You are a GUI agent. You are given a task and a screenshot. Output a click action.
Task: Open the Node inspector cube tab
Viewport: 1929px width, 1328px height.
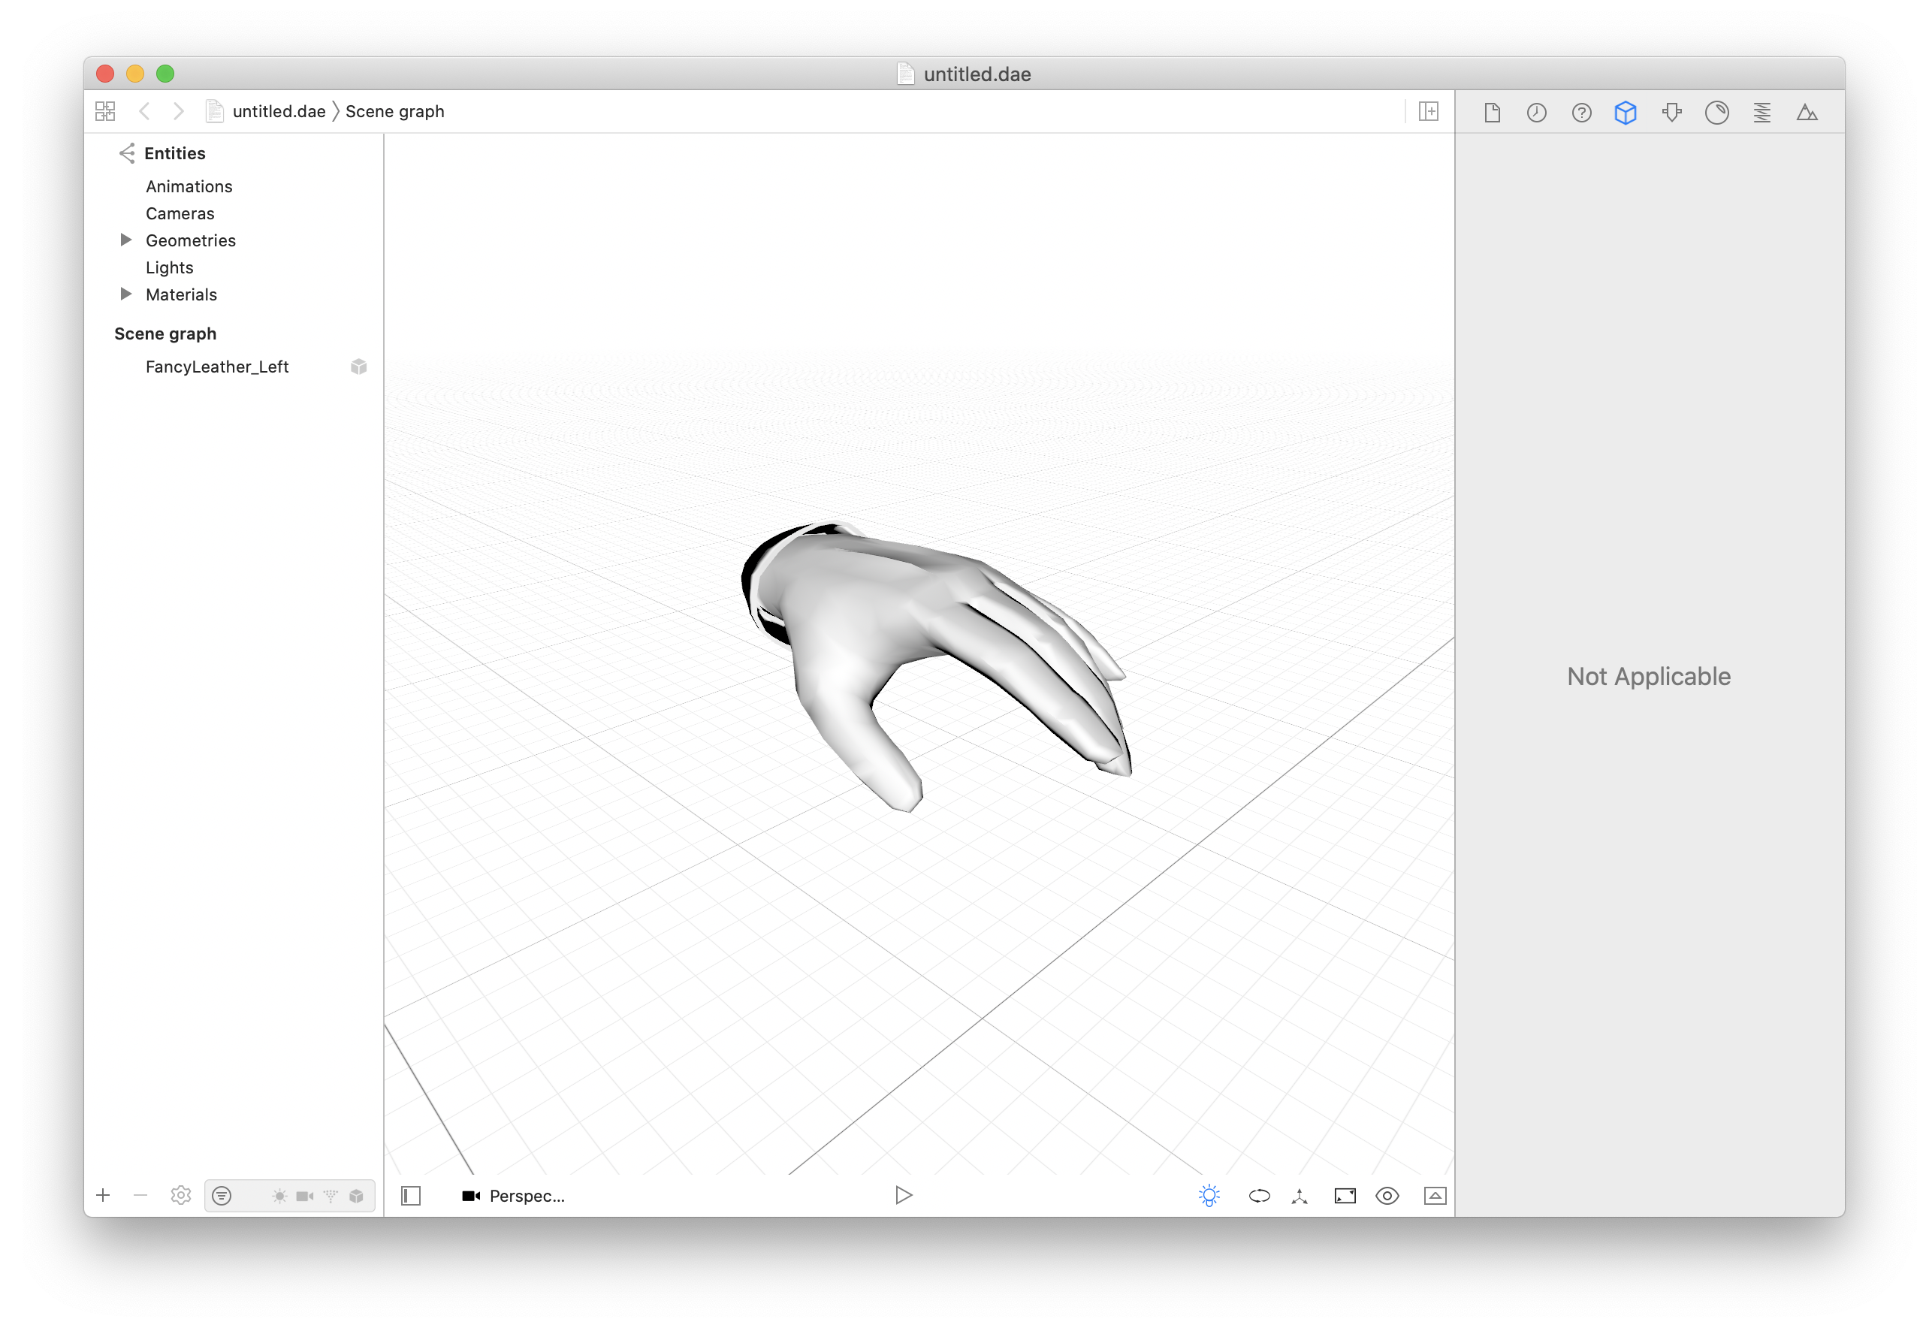pos(1626,113)
